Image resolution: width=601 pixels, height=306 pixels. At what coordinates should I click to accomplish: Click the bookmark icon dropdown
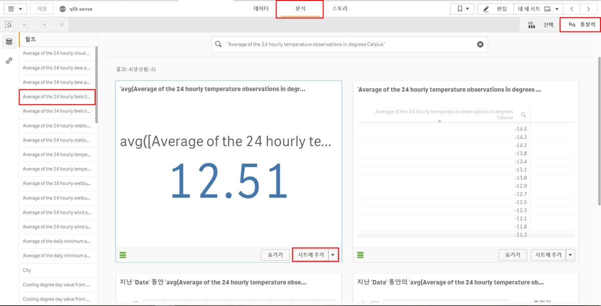point(462,9)
